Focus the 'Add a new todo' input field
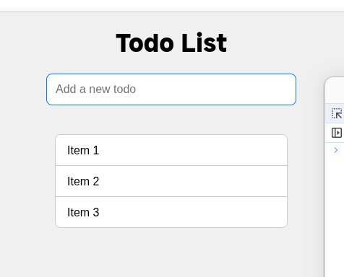The height and width of the screenshot is (277, 344). tap(171, 89)
